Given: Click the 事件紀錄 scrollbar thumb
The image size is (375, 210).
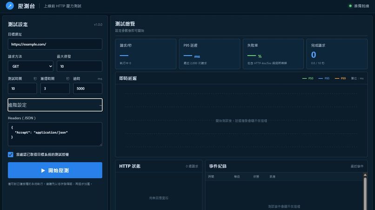Looking at the screenshot, I should point(365,194).
